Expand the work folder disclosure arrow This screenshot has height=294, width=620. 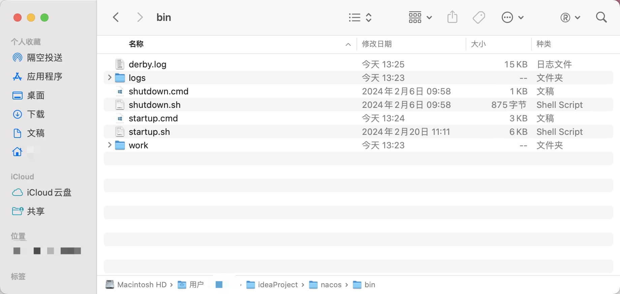point(110,145)
